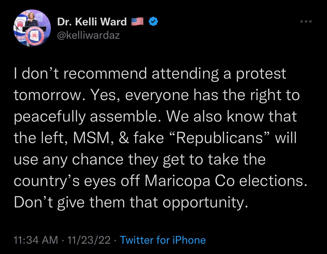Image resolution: width=327 pixels, height=254 pixels.
Task: Click the 11:34 AM timestamp
Action: (x=36, y=240)
